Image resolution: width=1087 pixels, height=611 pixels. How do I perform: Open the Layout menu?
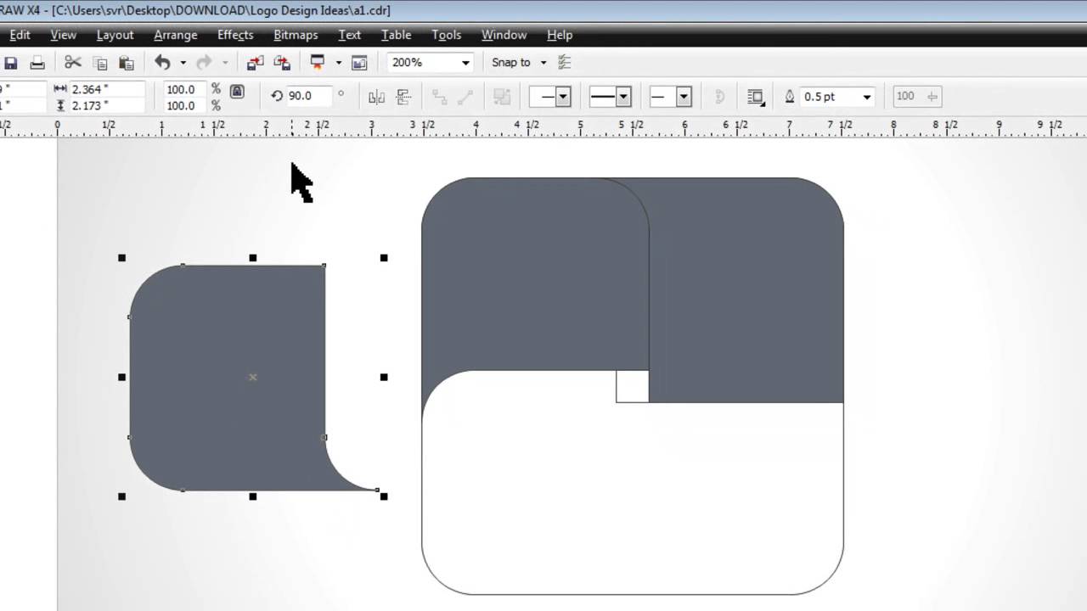[115, 35]
